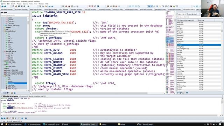Click the bookmark flag toolbar icon
The width and height of the screenshot is (224, 126).
90,6
